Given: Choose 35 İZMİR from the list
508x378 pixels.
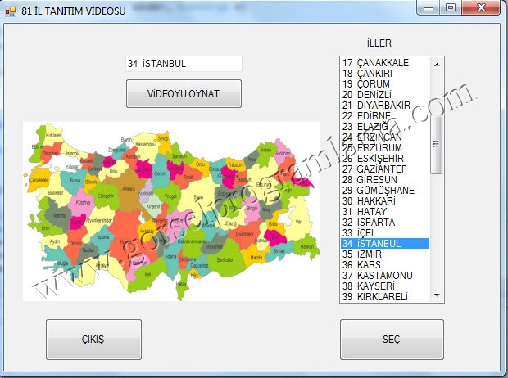Looking at the screenshot, I should coord(385,254).
